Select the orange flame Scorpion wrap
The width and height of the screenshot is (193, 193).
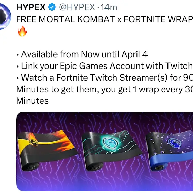48,150
